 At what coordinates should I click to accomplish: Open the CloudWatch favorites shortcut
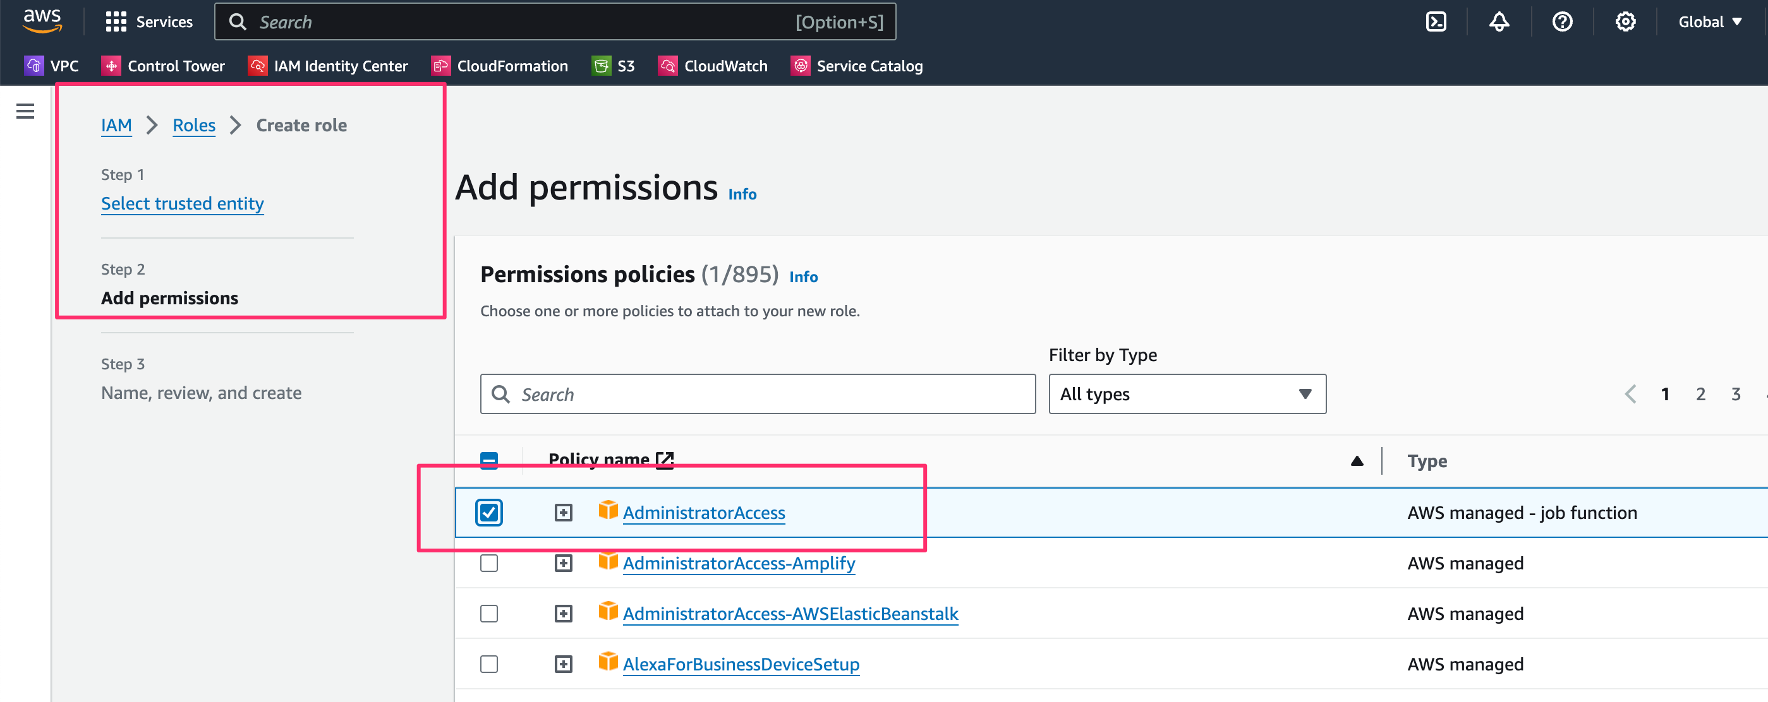click(713, 66)
